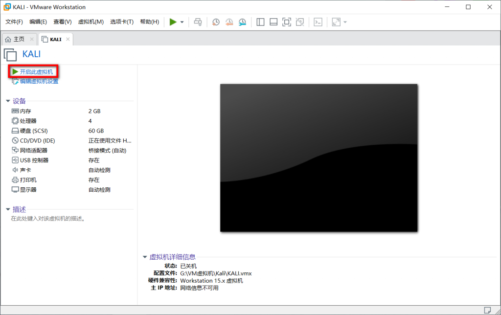Click the black VM screen preview

319,158
